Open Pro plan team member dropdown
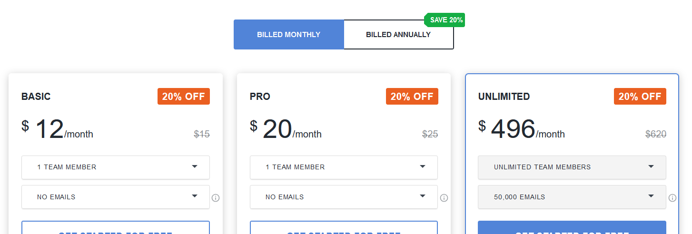The height and width of the screenshot is (234, 692). 344,167
